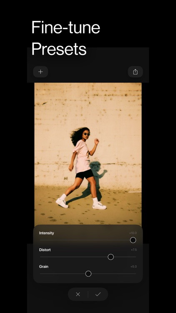Click the Grain label
This screenshot has height=313, width=176.
(x=44, y=267)
